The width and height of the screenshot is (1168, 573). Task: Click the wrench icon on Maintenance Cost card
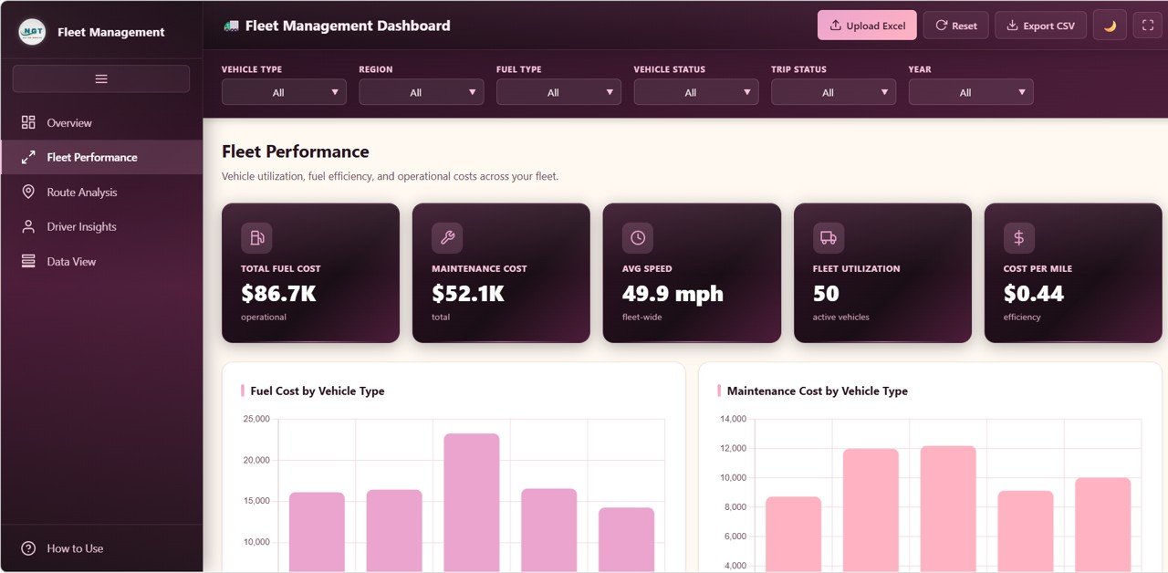446,236
